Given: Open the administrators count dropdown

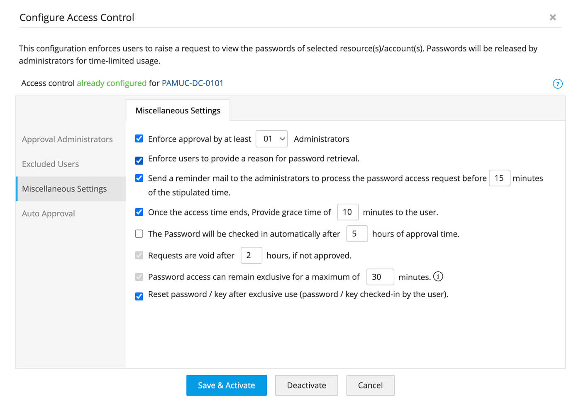Looking at the screenshot, I should (272, 139).
